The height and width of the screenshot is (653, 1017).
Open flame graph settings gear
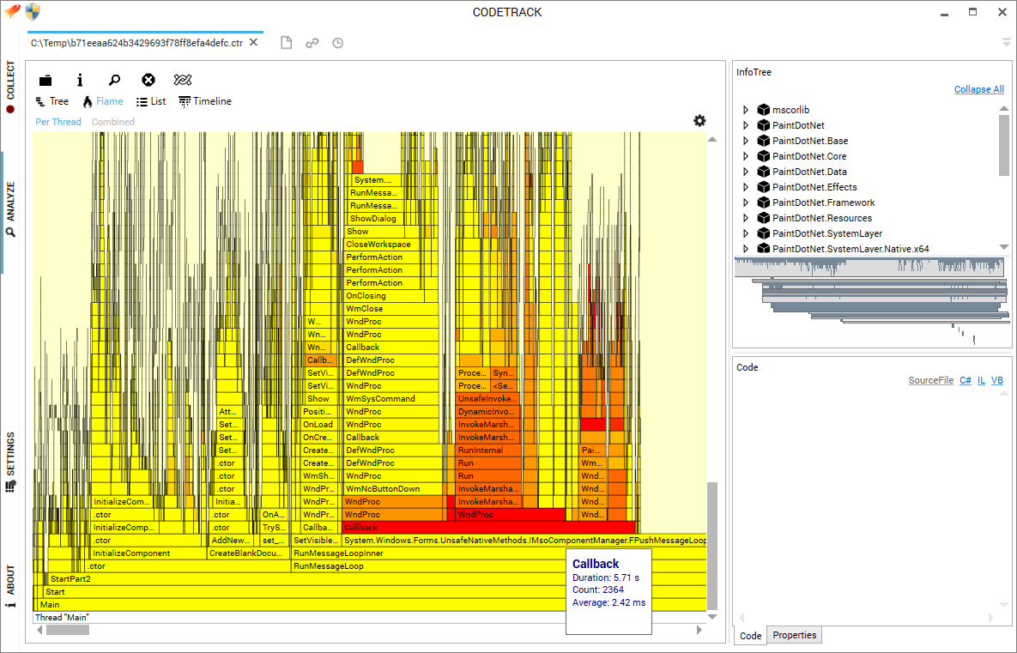click(699, 121)
